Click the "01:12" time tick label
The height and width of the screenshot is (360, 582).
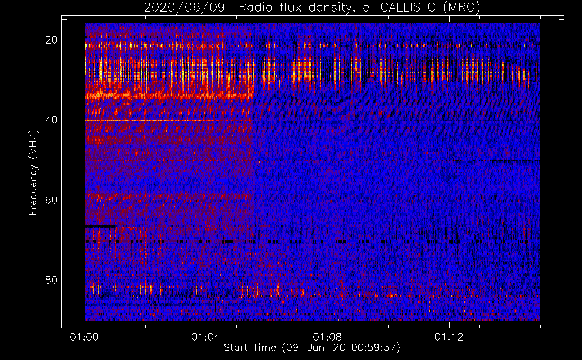pos(449,337)
